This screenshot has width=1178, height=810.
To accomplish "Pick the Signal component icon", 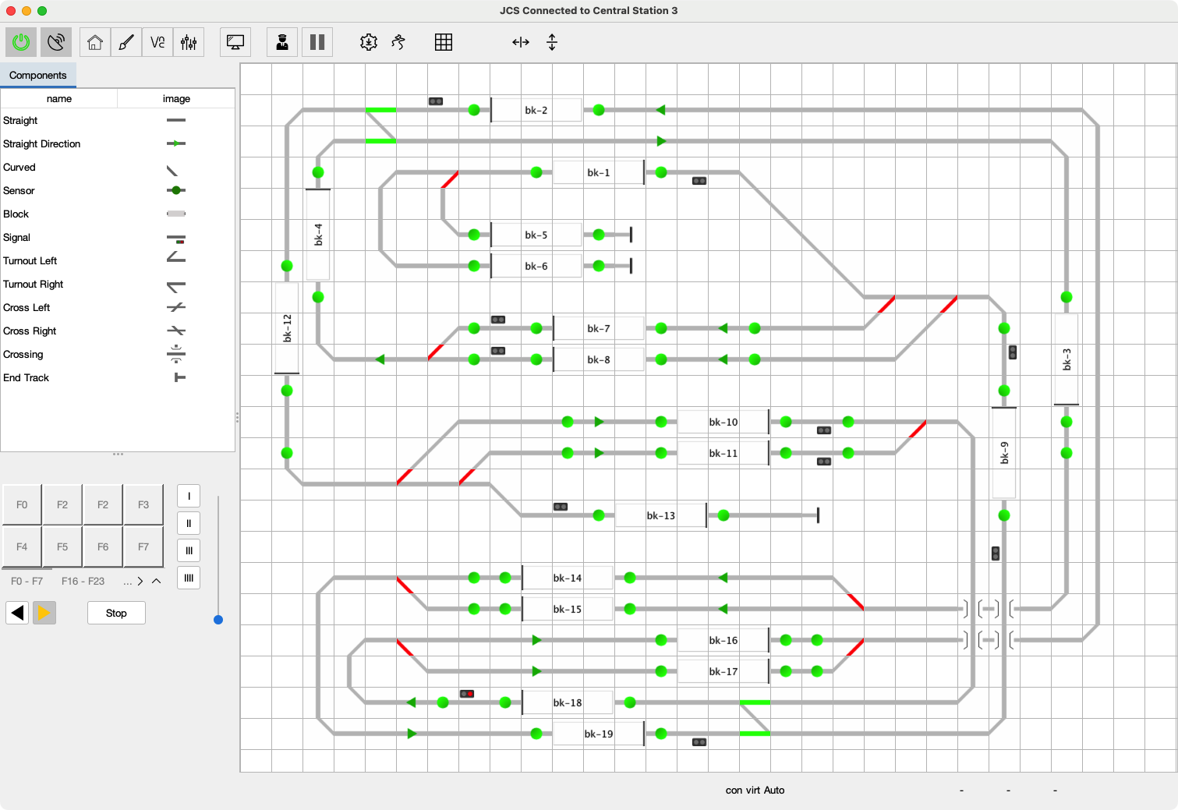I will click(x=176, y=239).
